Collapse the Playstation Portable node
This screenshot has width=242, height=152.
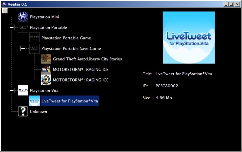[12, 28]
